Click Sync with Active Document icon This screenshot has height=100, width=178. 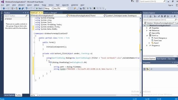point(159,16)
